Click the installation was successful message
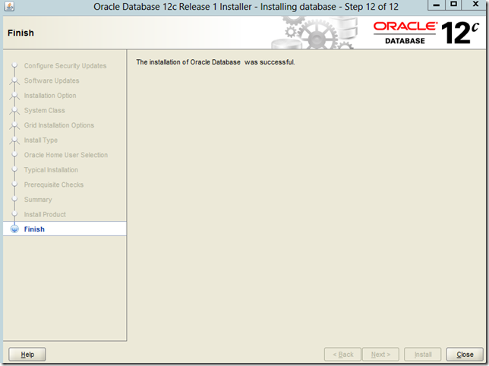Screen dimensions: 489x366 [215, 62]
